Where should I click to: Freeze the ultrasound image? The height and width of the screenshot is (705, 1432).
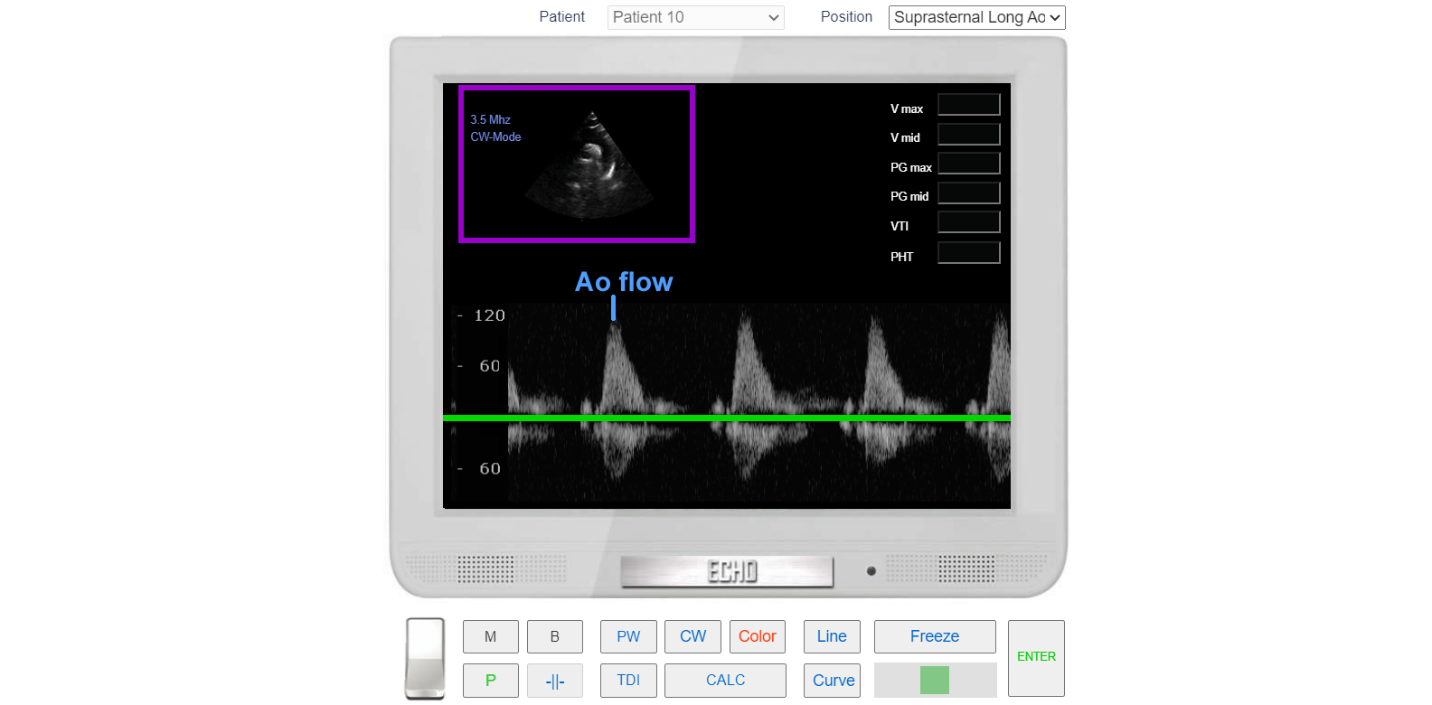click(x=934, y=636)
